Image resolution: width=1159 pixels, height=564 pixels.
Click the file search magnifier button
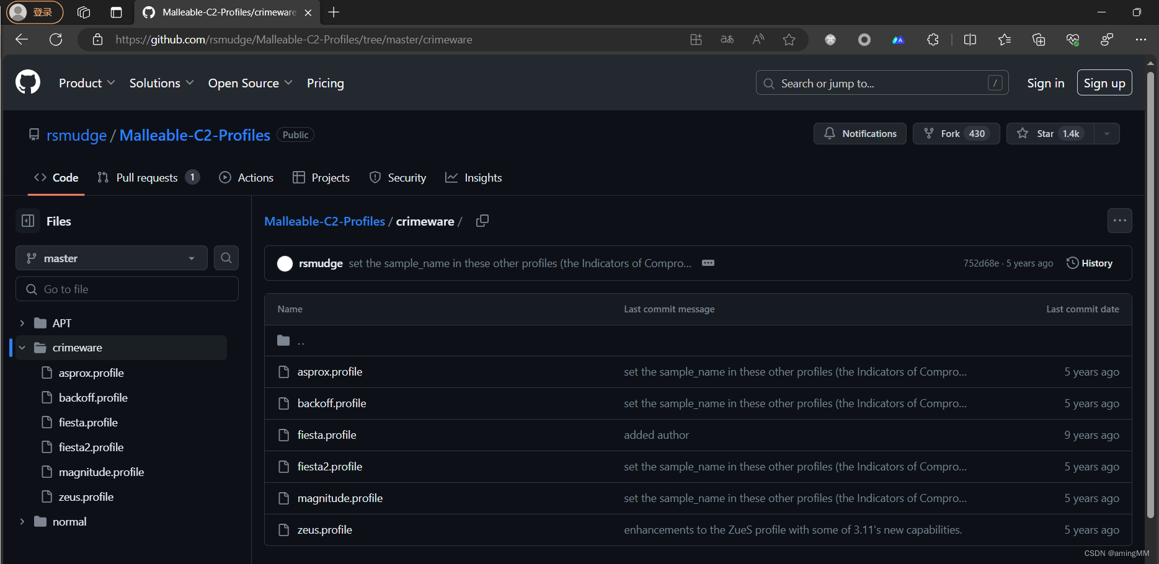click(226, 258)
